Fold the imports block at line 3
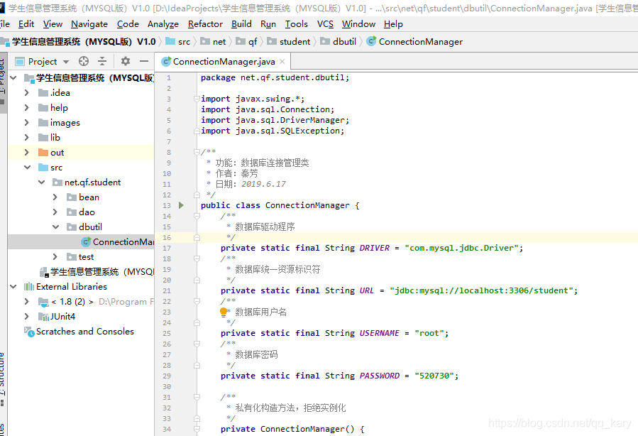 197,99
